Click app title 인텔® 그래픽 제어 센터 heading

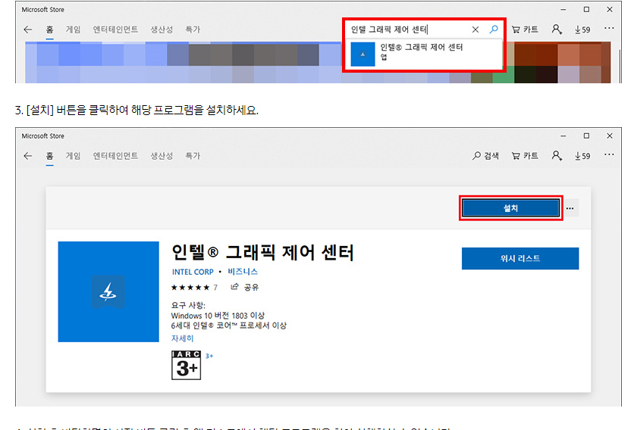point(262,252)
